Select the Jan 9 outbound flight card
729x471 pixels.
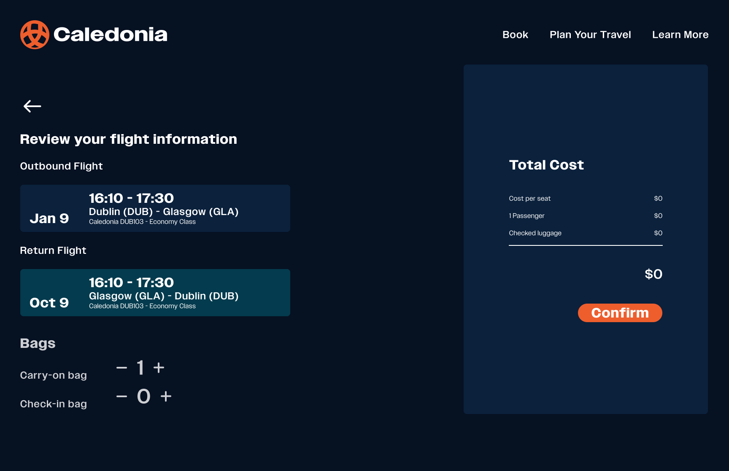(x=155, y=208)
